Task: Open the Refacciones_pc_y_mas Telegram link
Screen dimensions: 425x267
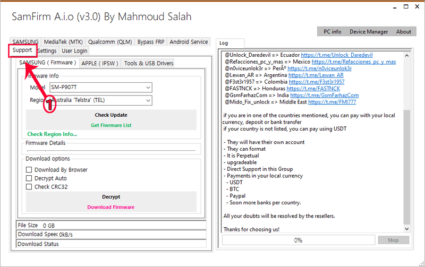Action: click(354, 62)
